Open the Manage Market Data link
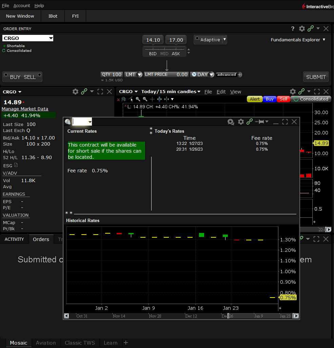Image resolution: width=334 pixels, height=348 pixels. click(x=25, y=109)
